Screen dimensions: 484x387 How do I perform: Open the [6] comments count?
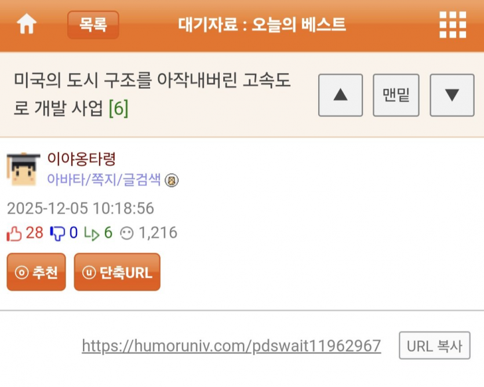click(119, 108)
